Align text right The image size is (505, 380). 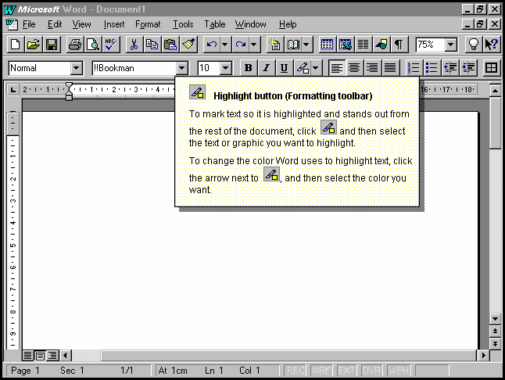click(x=372, y=67)
